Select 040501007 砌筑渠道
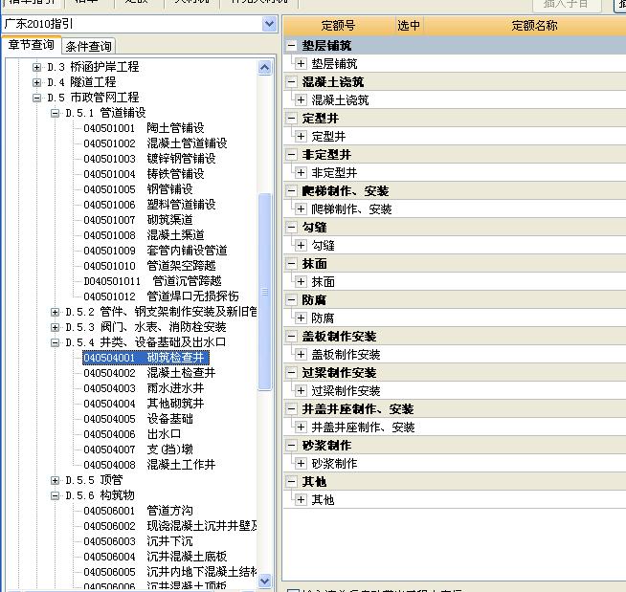 [x=138, y=220]
